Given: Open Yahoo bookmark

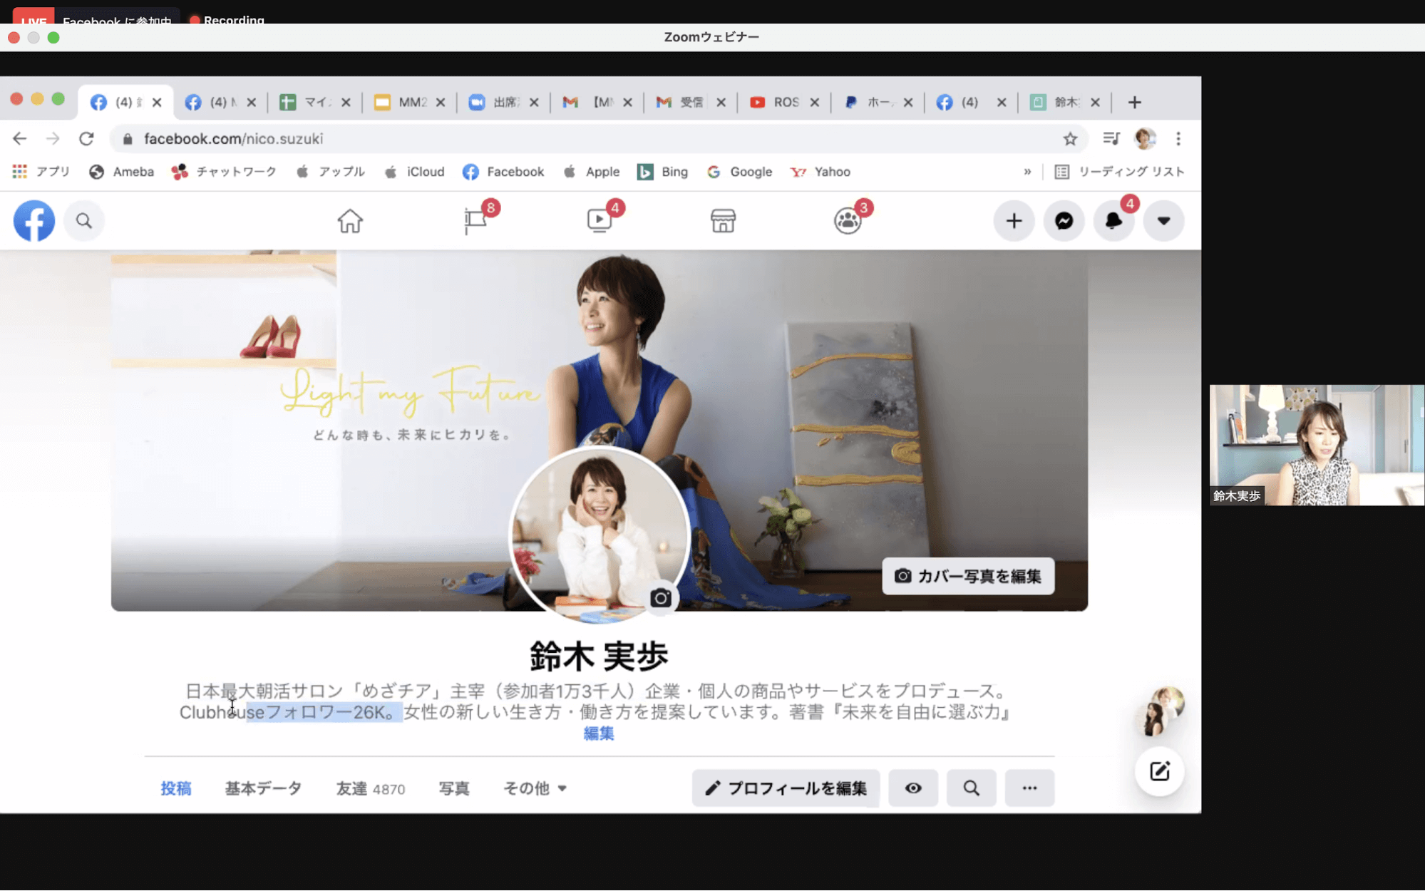Looking at the screenshot, I should 820,172.
